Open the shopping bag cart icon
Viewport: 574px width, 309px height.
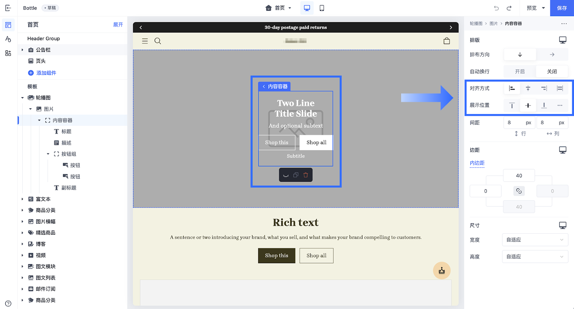pyautogui.click(x=447, y=41)
